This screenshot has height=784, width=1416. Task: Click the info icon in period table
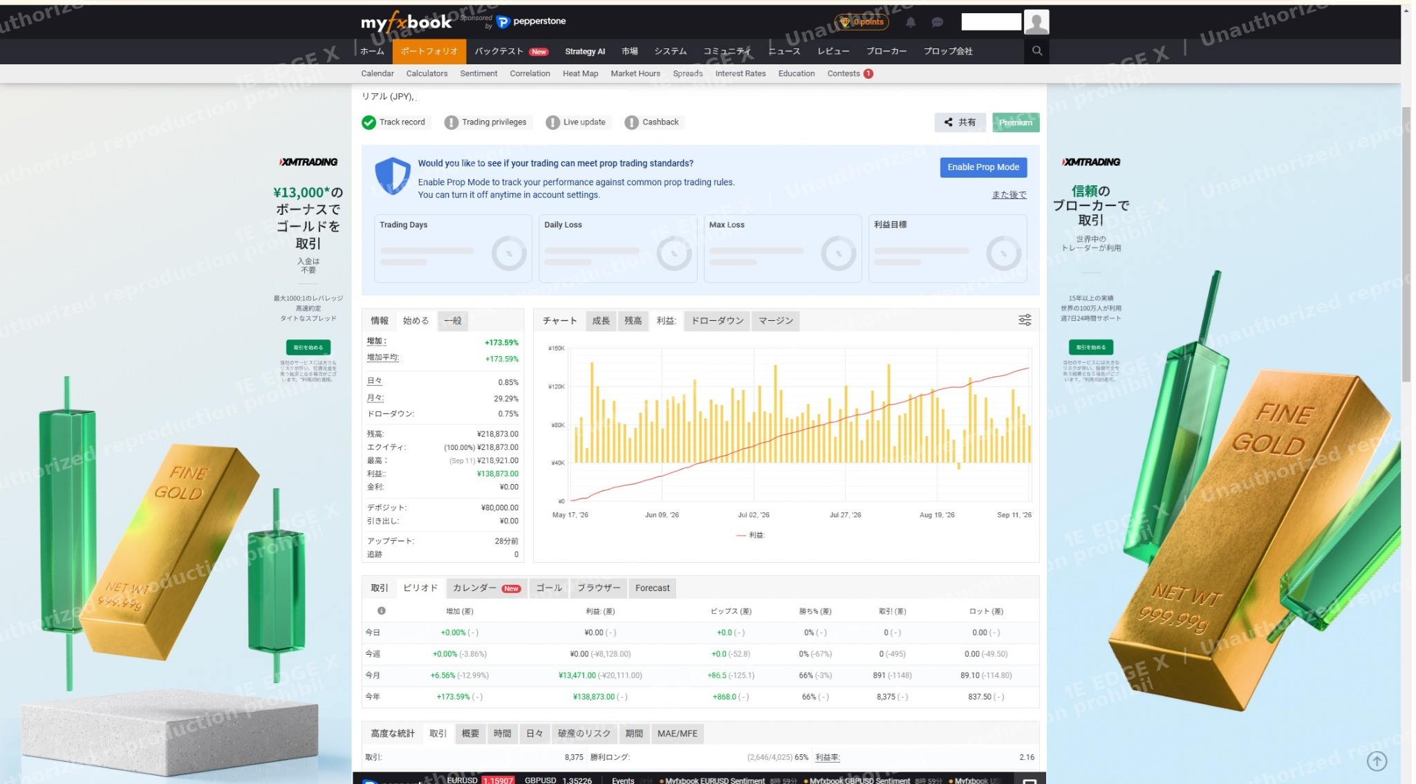(x=381, y=610)
